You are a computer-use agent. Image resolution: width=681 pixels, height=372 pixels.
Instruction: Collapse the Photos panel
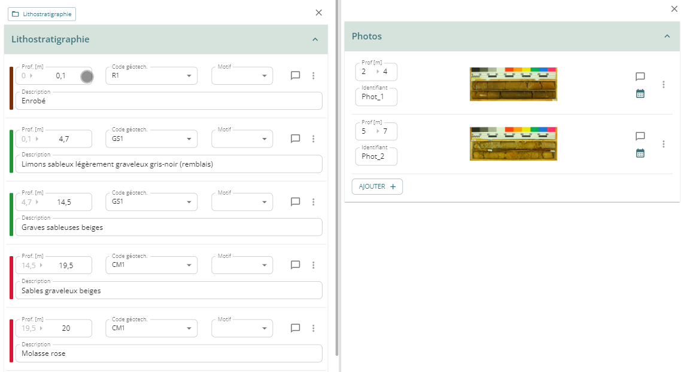click(x=667, y=36)
